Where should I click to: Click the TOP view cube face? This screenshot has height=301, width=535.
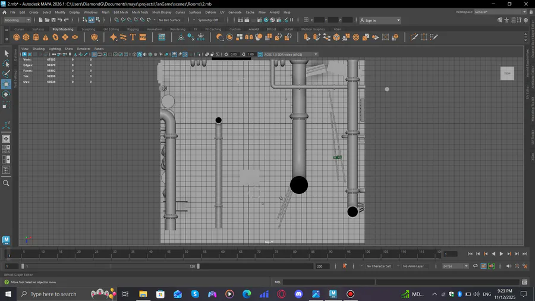click(507, 74)
